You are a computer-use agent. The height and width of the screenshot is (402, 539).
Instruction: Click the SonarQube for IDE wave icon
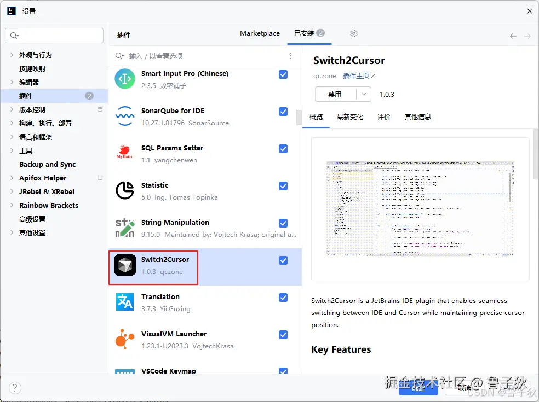click(125, 116)
